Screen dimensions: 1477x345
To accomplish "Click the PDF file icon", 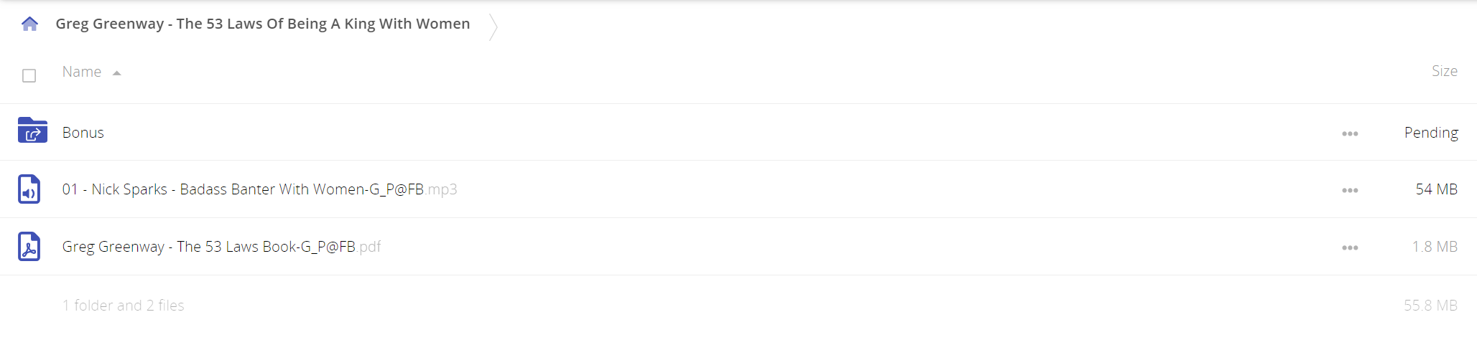I will pos(29,247).
